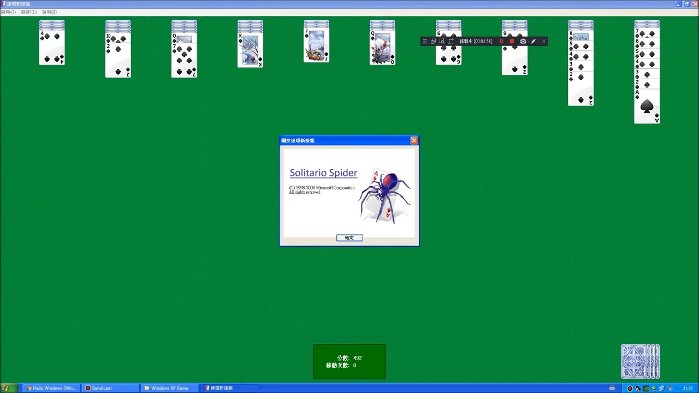Click the 7 of spades in the third column
The height and width of the screenshot is (393, 699).
coord(184,60)
